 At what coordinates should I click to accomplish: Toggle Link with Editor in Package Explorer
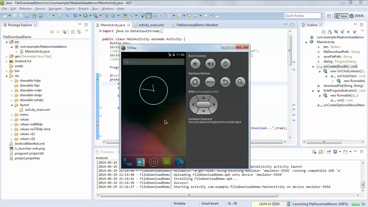(x=79, y=32)
